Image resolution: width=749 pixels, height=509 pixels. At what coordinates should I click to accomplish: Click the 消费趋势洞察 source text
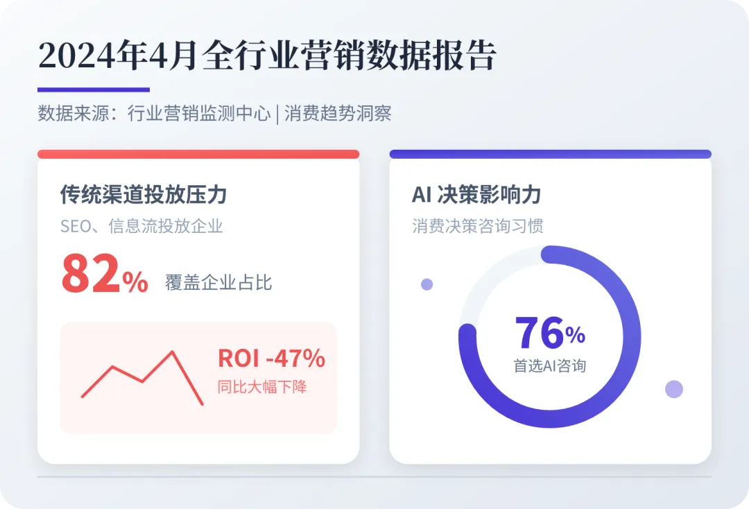[338, 114]
